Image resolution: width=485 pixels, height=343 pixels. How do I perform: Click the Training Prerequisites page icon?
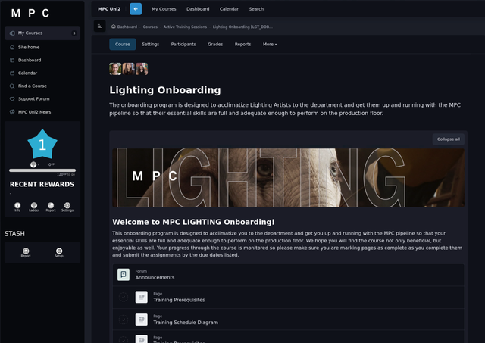pyautogui.click(x=142, y=297)
